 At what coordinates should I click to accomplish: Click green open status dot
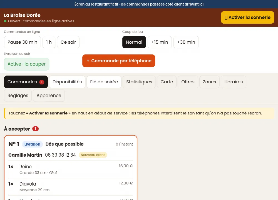5,21
